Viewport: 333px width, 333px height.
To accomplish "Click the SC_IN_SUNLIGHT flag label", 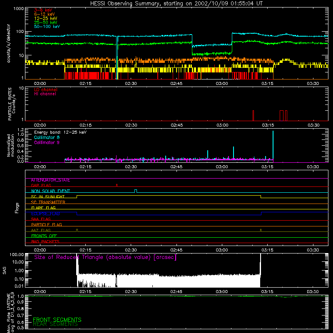I will coord(48,196).
